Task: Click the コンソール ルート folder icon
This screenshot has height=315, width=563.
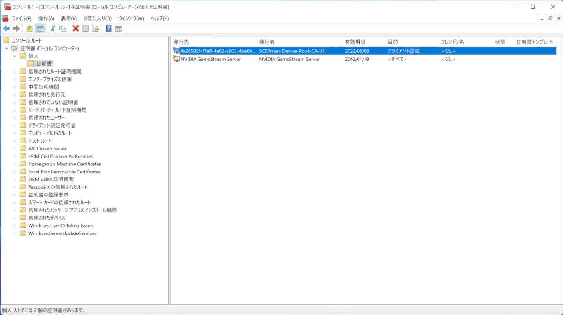Action: pos(7,41)
